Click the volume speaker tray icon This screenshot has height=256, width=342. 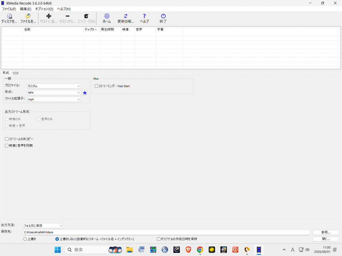coord(308,250)
